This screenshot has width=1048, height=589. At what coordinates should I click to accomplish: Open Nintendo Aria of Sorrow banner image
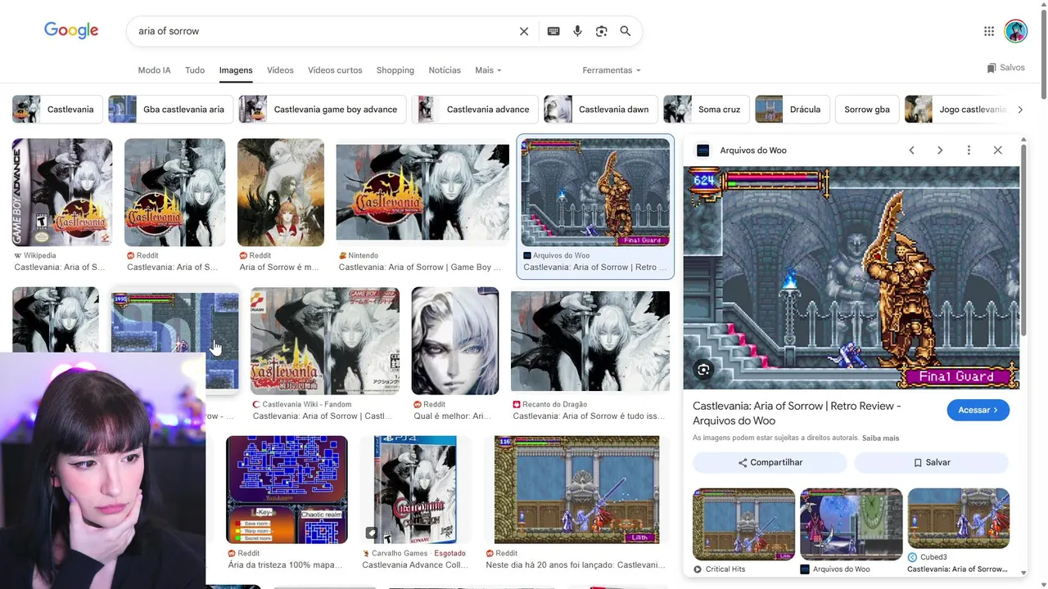point(422,192)
